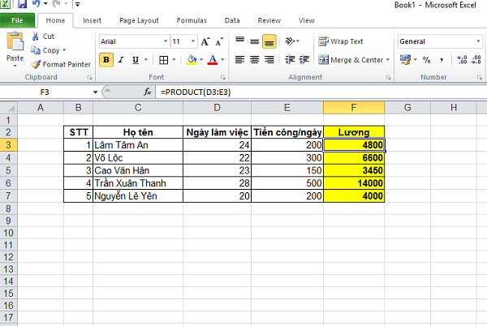
Task: Switch to the Formulas ribbon tab
Action: [x=190, y=20]
